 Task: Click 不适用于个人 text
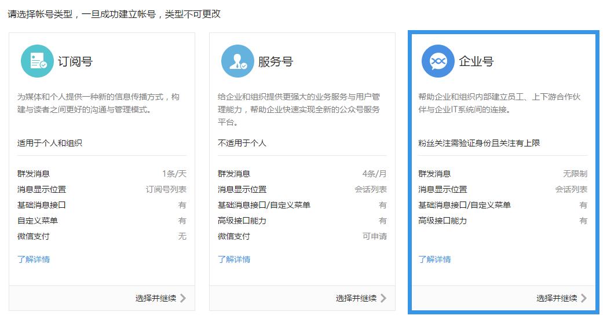(x=242, y=143)
